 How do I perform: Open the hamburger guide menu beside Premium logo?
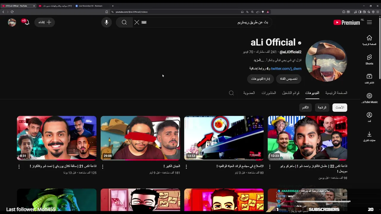point(369,22)
